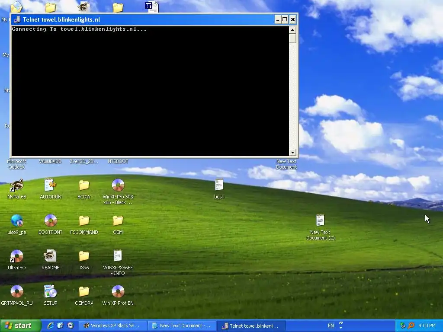The image size is (443, 332).
Task: Click the 4:00 PM clock
Action: pos(427,326)
